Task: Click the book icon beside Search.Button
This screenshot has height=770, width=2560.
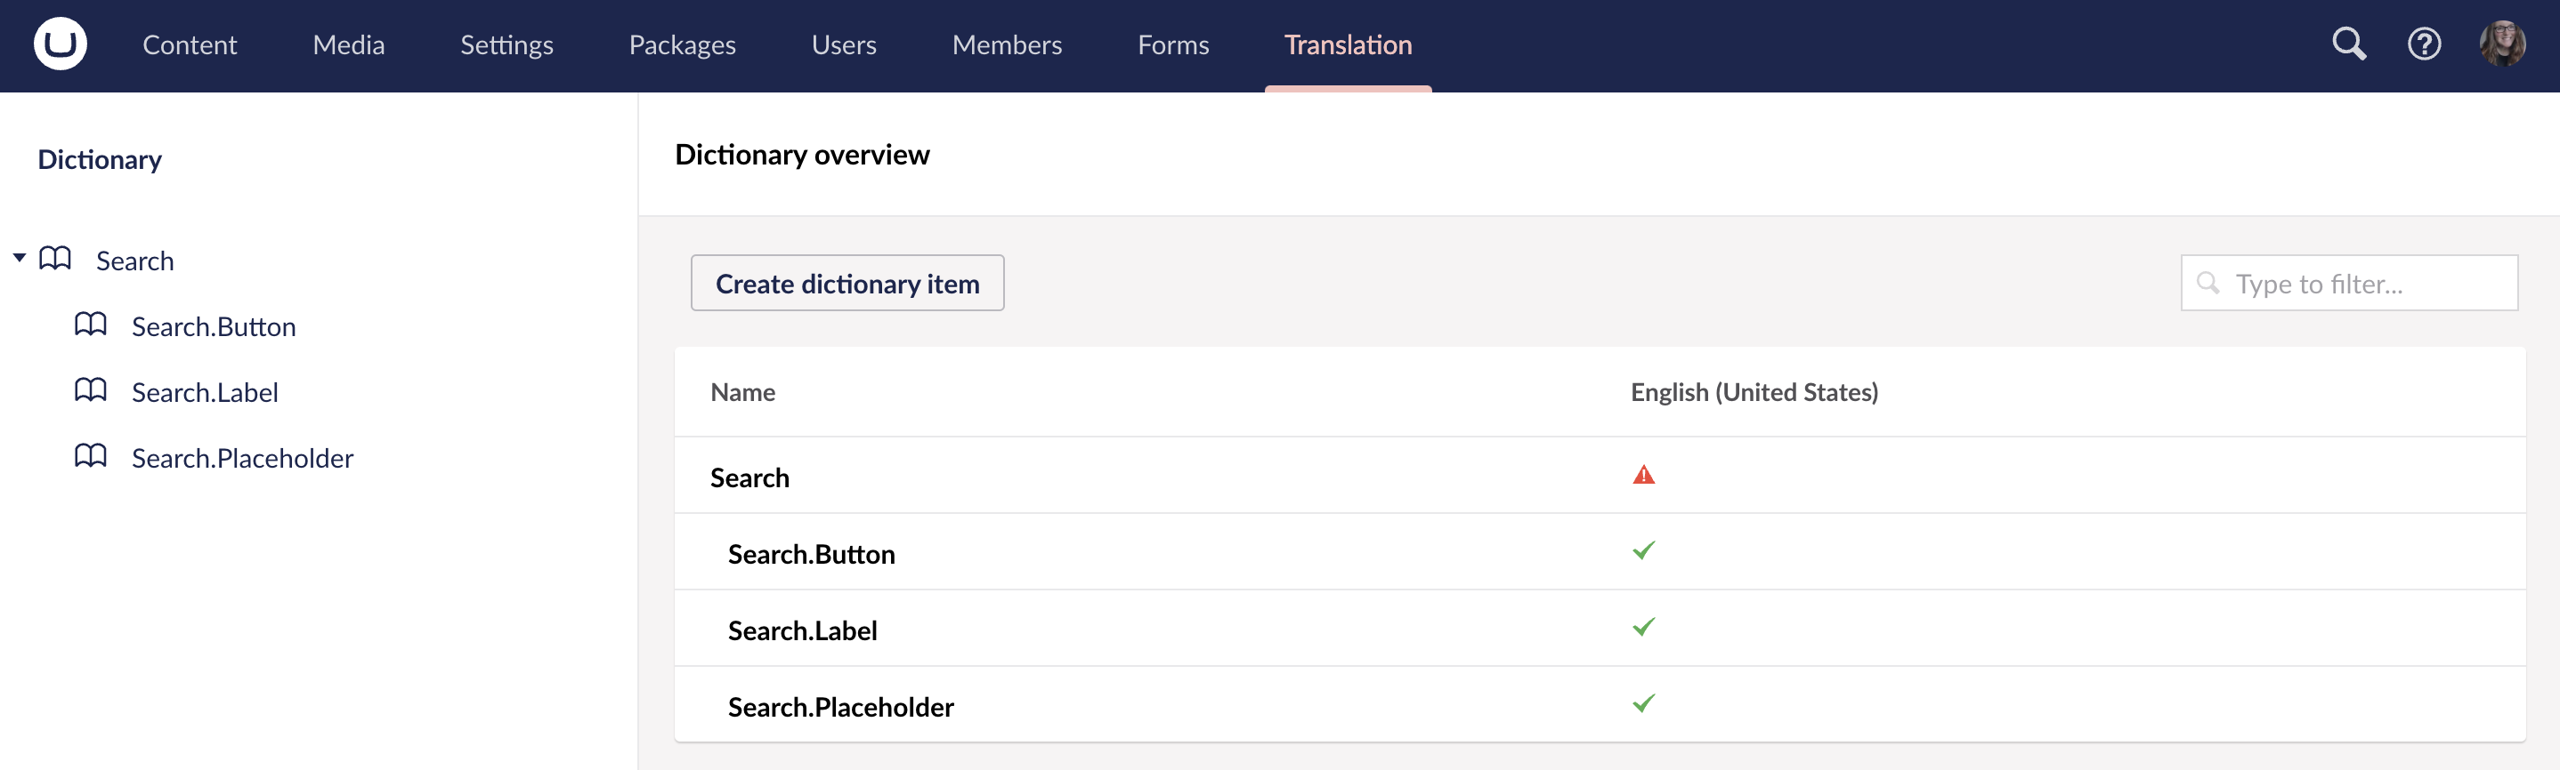Action: point(91,325)
